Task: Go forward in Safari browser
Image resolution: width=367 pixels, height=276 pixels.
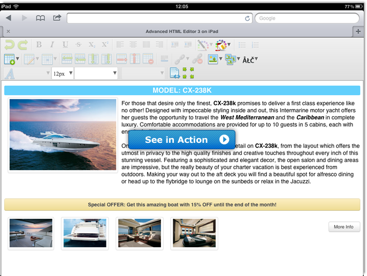Action: pos(25,18)
